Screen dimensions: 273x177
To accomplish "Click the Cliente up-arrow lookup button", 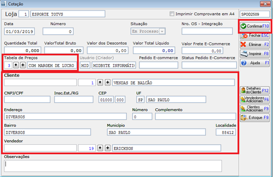I will pos(100,82).
